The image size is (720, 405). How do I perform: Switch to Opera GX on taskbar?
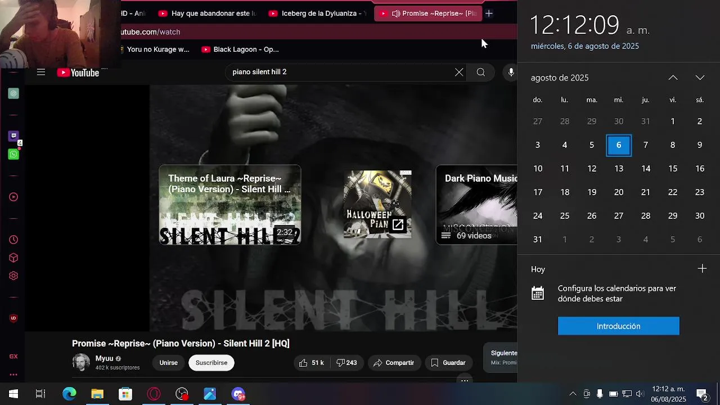click(x=154, y=394)
